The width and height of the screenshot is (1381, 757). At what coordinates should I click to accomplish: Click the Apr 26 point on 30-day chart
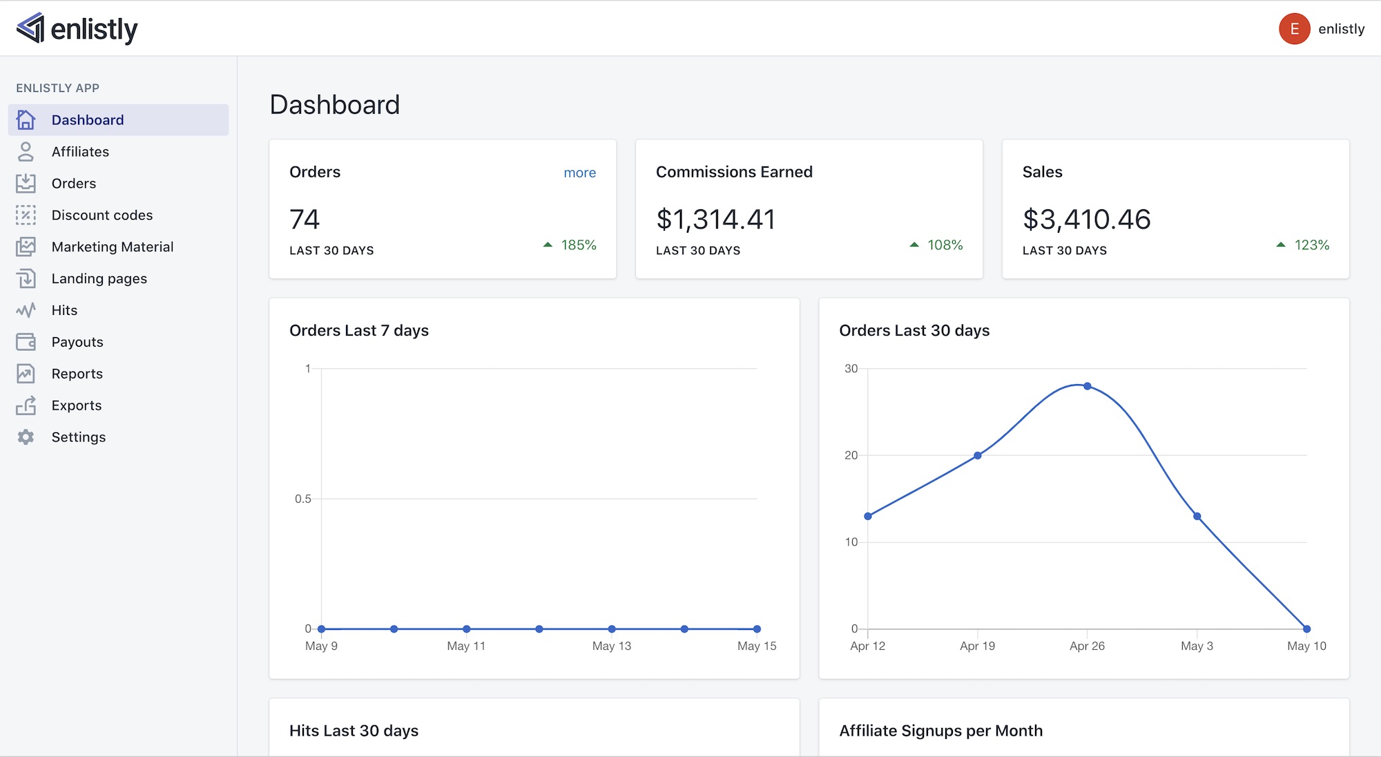coord(1088,386)
